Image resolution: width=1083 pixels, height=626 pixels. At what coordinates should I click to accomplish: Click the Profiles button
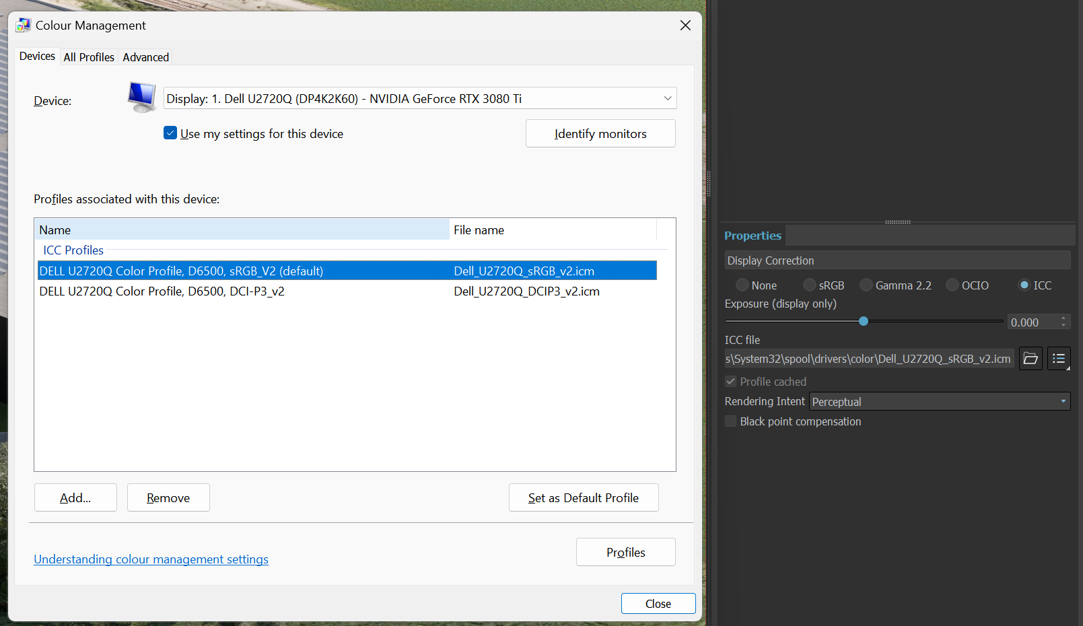pos(626,552)
